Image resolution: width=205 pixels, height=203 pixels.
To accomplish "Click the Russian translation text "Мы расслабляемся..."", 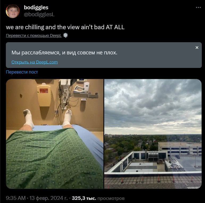I will pyautogui.click(x=64, y=53).
